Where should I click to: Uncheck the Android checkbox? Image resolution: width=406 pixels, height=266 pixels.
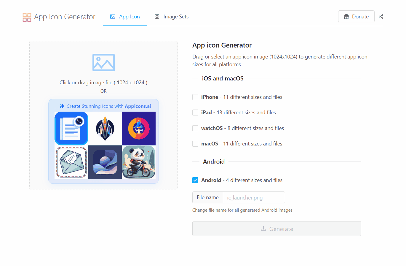195,180
